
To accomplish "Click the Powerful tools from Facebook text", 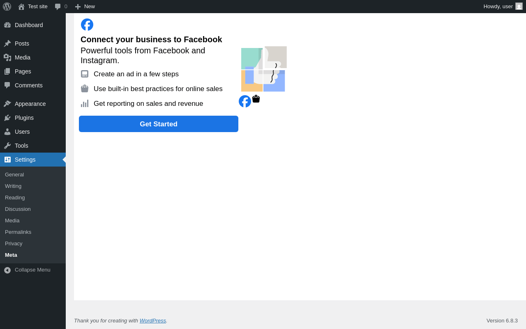I will 143,55.
